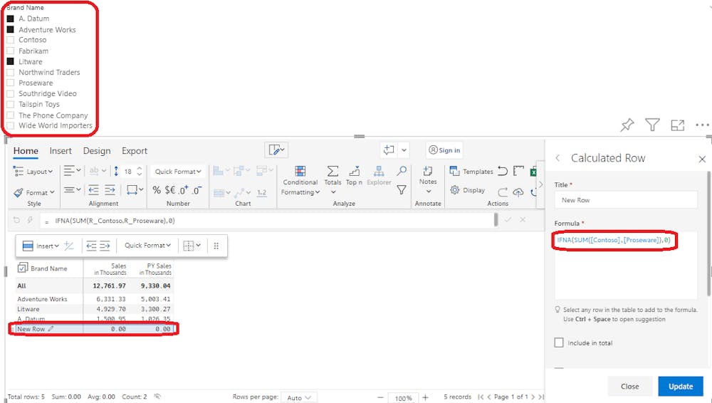The width and height of the screenshot is (712, 403).
Task: Click the currency $€ format icon
Action: pyautogui.click(x=170, y=190)
